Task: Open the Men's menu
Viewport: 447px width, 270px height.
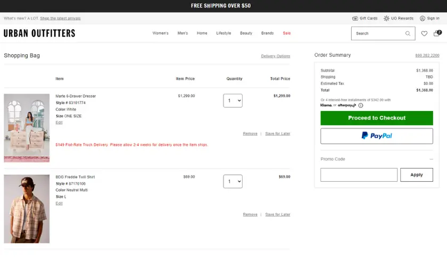Action: point(183,33)
